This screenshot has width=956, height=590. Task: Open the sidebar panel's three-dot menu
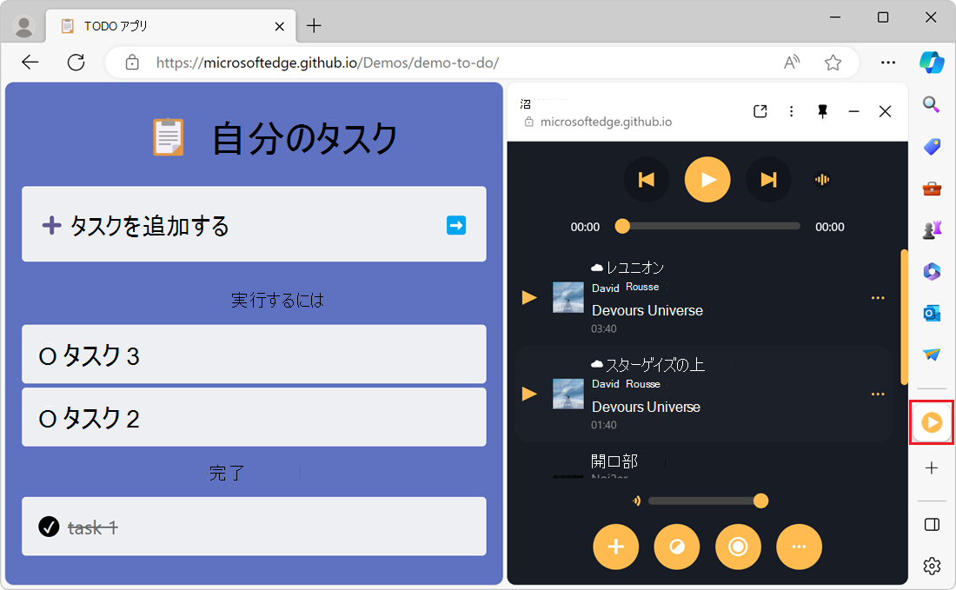pos(791,111)
